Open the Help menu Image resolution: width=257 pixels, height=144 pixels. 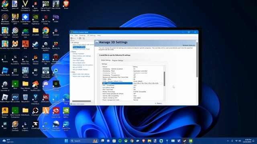(99, 36)
